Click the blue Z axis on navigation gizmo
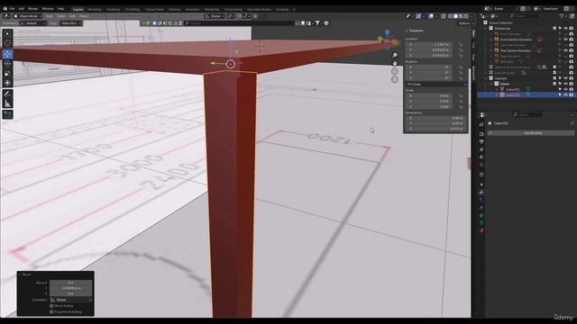 (387, 32)
